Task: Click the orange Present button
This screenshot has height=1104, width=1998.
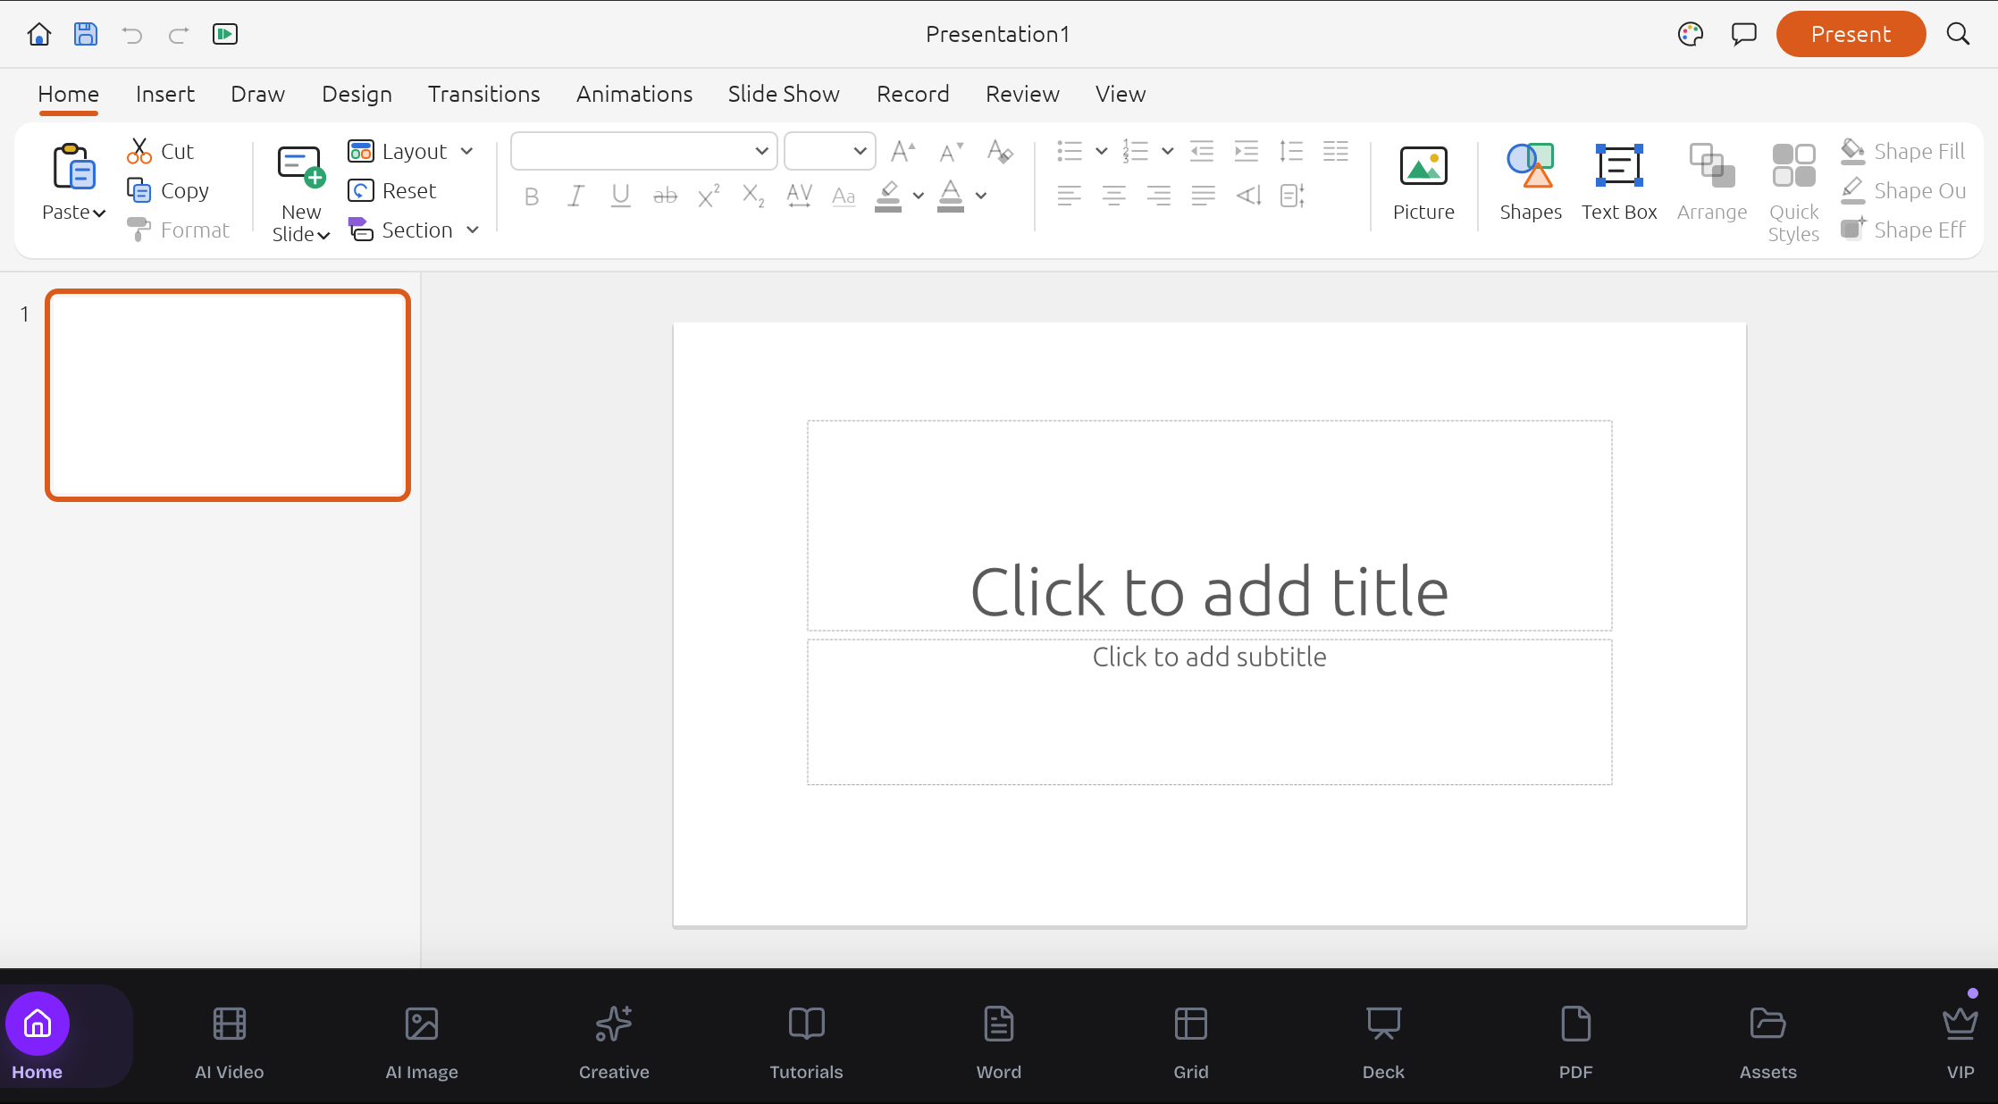Action: point(1851,34)
